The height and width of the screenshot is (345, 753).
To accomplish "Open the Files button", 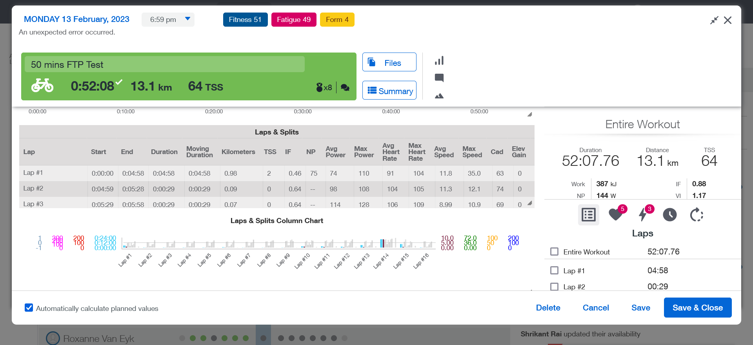I will [x=389, y=62].
